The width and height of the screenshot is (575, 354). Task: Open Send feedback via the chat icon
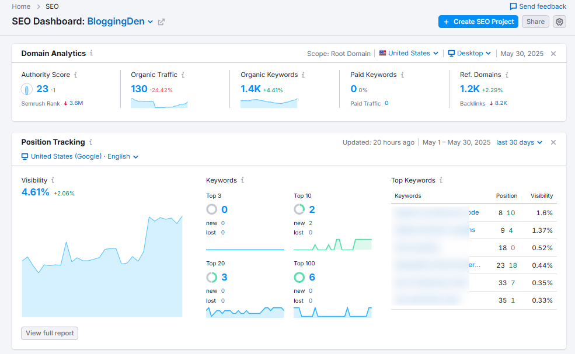click(x=514, y=6)
